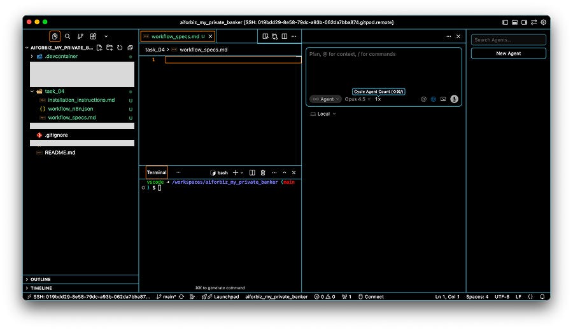
Task: Kill the terminal with trash icon
Action: pos(263,173)
